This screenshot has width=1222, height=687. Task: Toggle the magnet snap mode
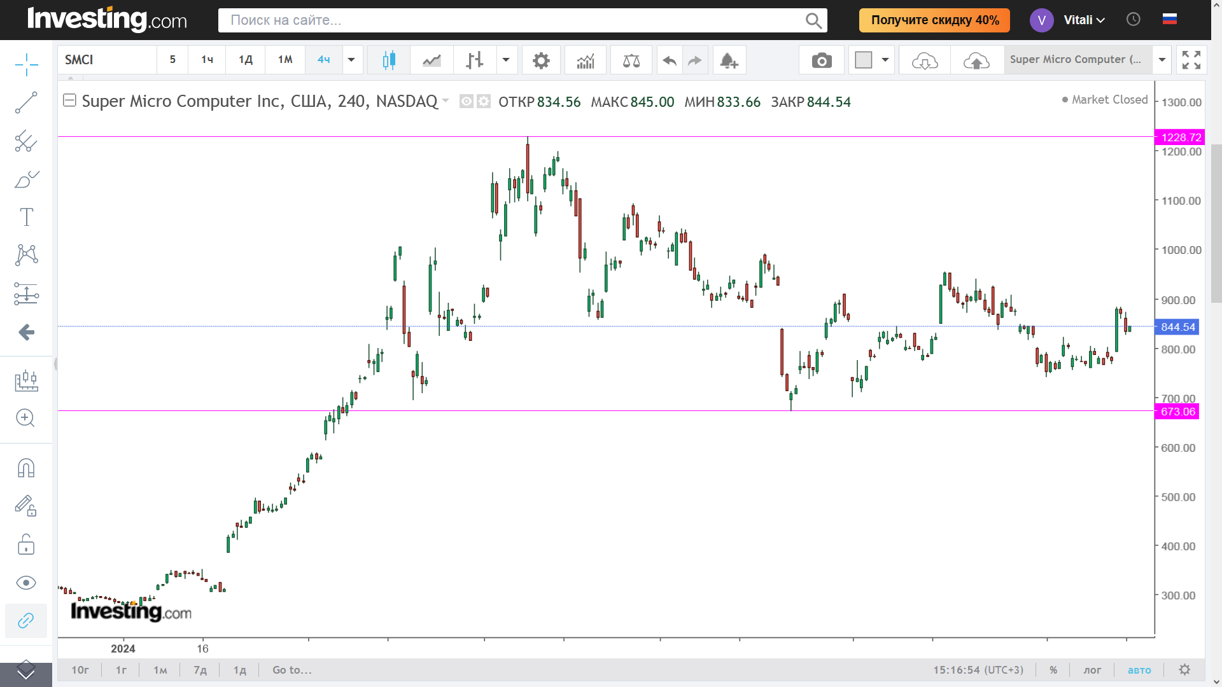point(26,468)
